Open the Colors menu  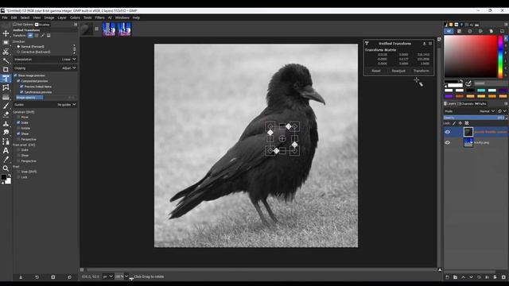click(75, 17)
